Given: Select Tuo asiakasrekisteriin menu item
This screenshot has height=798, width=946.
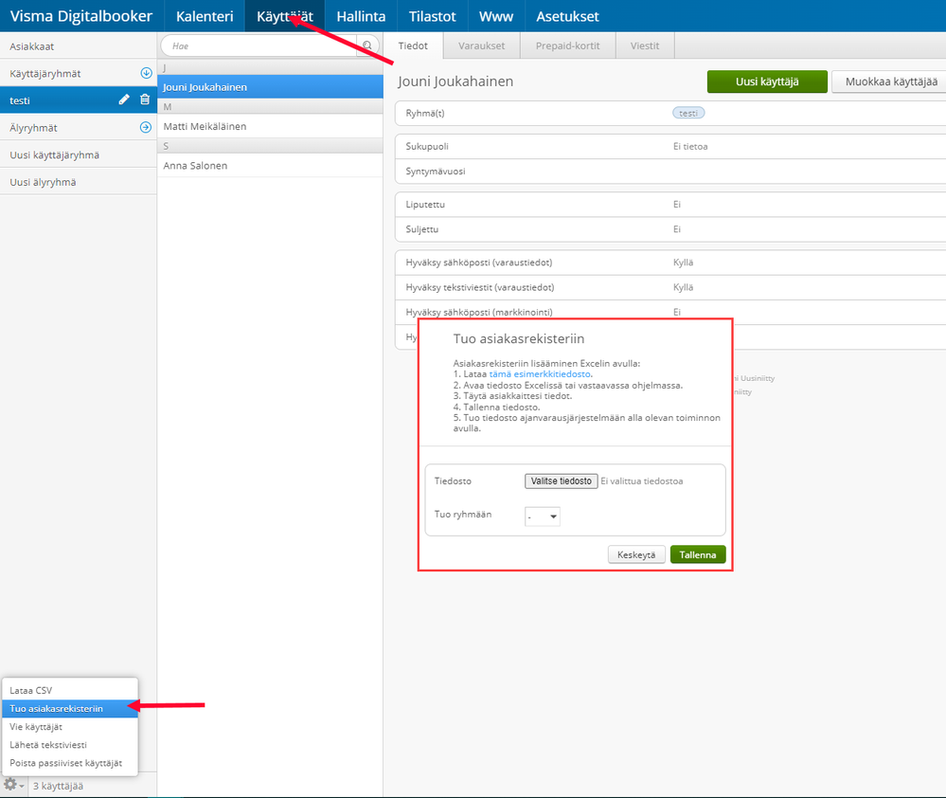Looking at the screenshot, I should coord(70,709).
